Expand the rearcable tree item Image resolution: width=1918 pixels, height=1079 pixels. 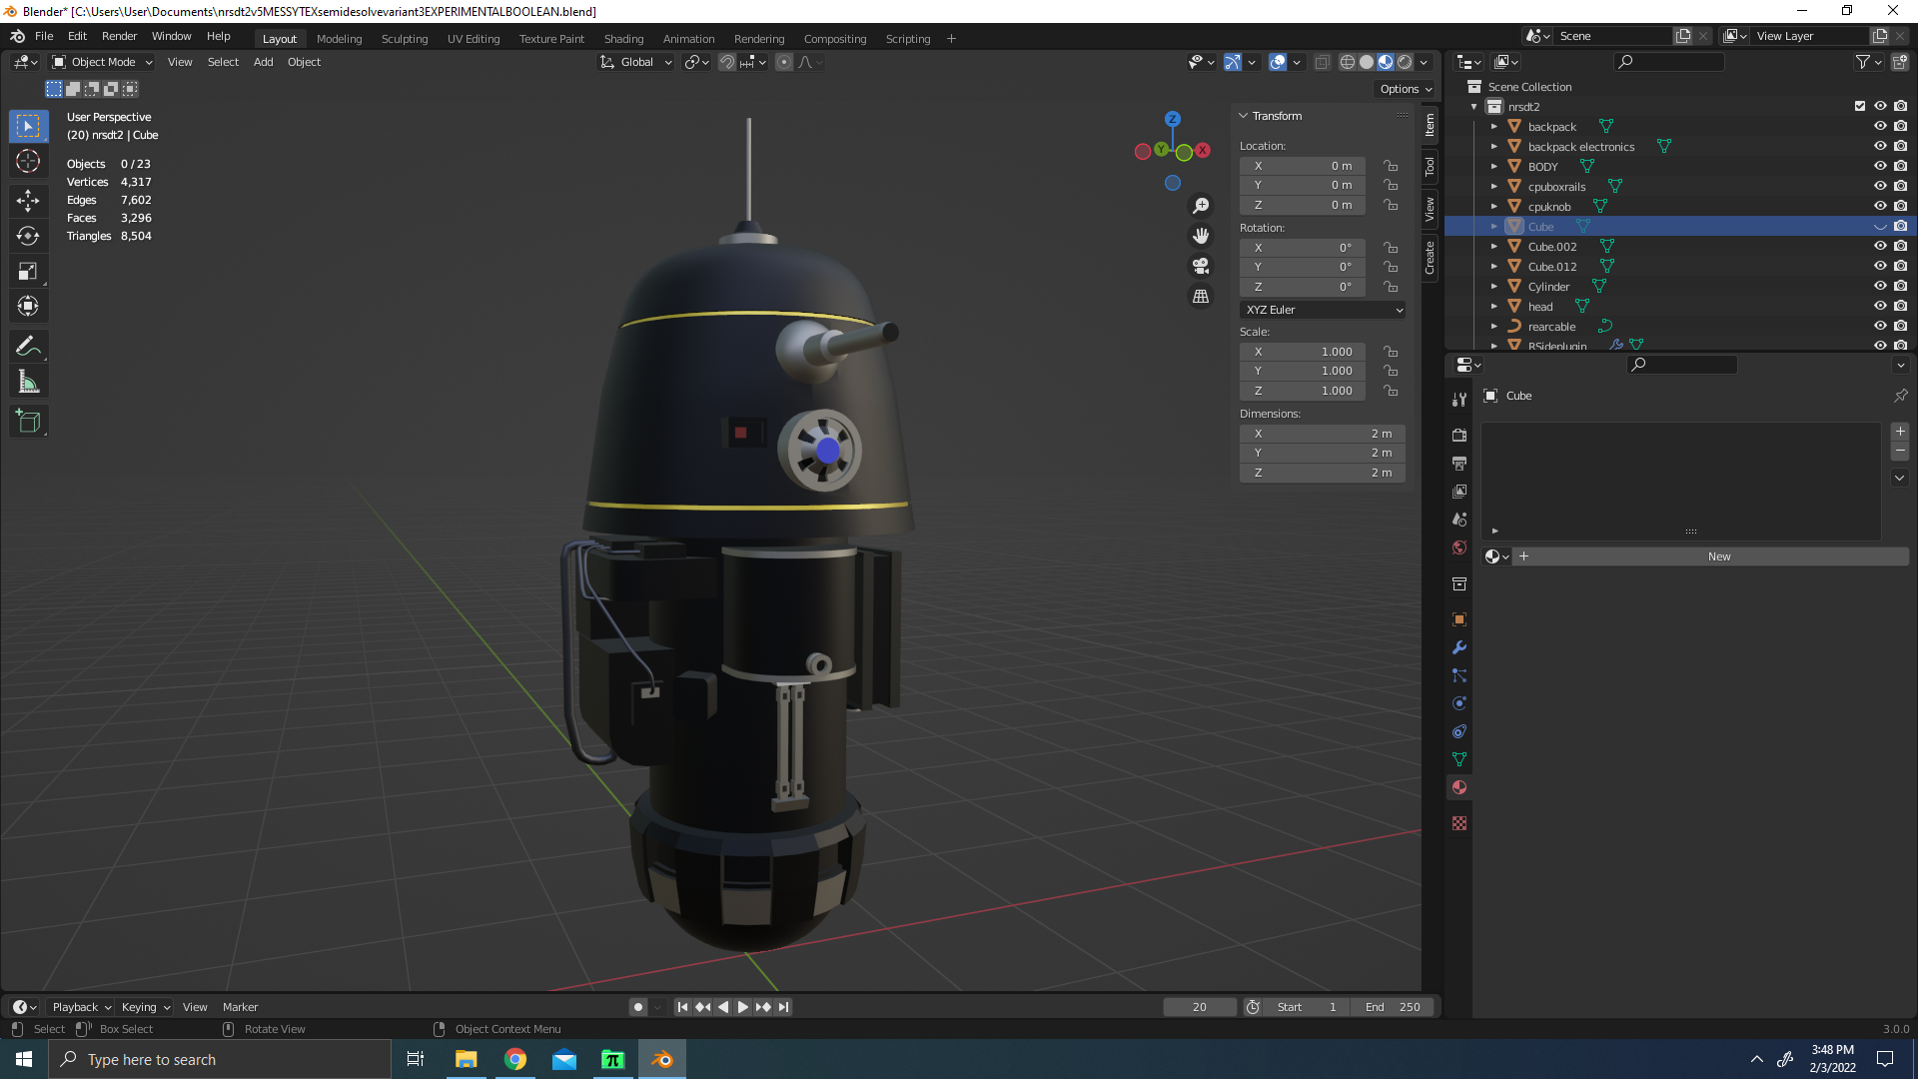point(1494,326)
